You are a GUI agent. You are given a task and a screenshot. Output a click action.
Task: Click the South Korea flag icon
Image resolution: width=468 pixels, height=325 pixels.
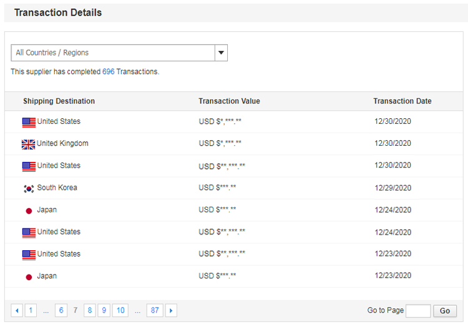[29, 188]
